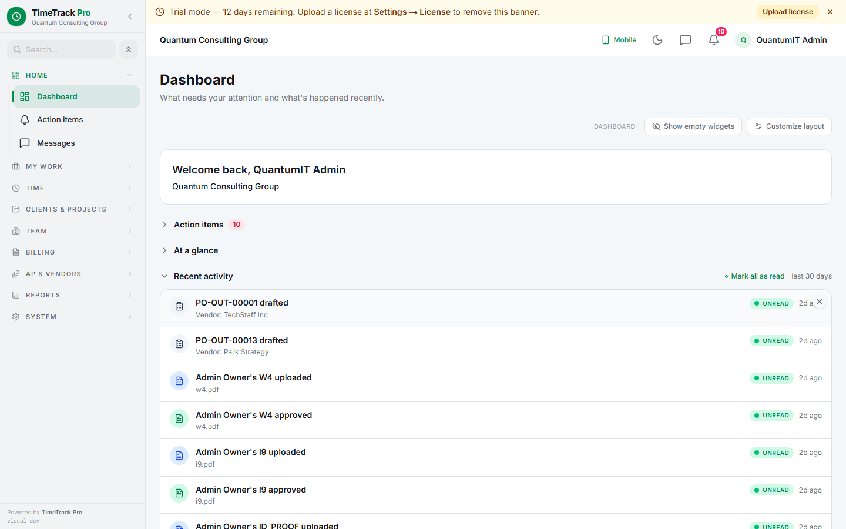Screen dimensions: 846x529
Task: Click UNREAD badge on W4 approved row
Action: pyautogui.click(x=771, y=416)
